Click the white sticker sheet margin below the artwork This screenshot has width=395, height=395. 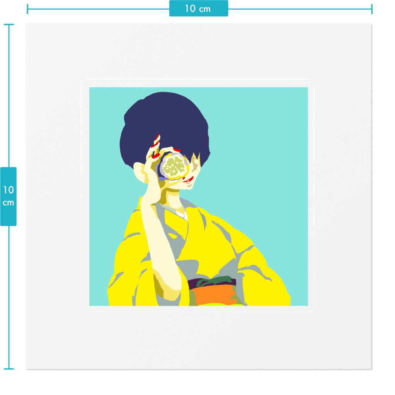(199, 341)
